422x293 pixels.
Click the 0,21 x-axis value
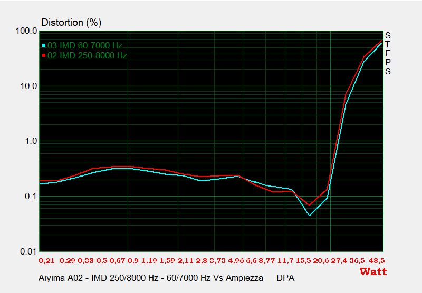pos(46,260)
